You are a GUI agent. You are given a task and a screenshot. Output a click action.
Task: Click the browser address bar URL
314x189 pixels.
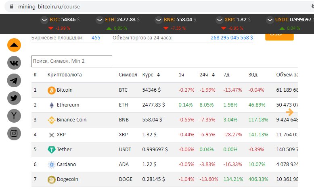[49, 6]
